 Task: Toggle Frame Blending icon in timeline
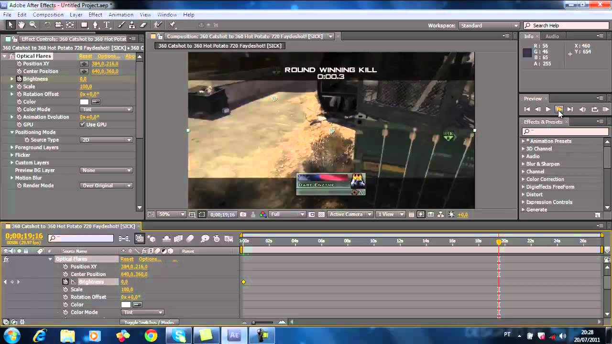(x=178, y=238)
